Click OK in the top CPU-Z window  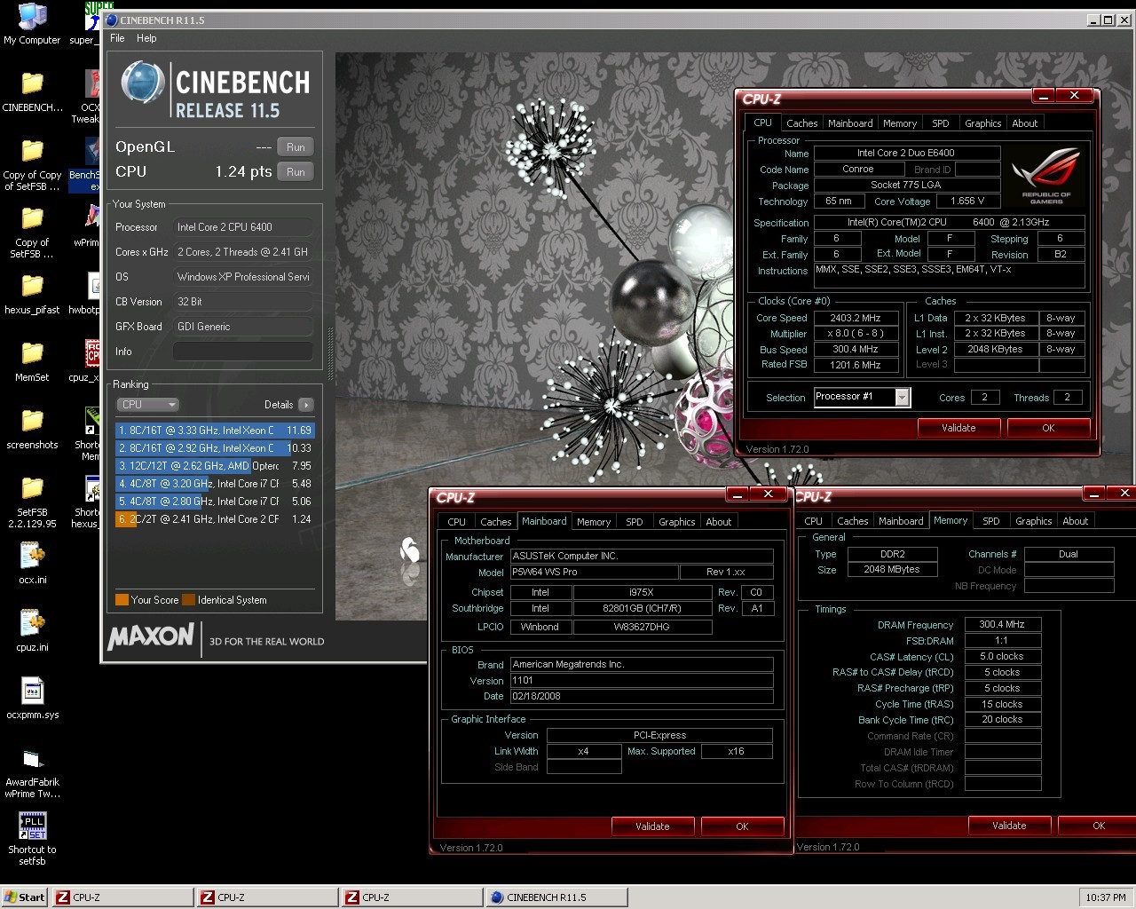(x=1048, y=428)
